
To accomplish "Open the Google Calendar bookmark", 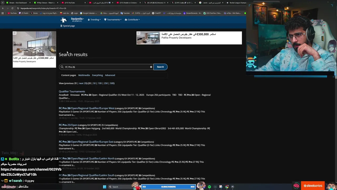I will [x=88, y=13].
